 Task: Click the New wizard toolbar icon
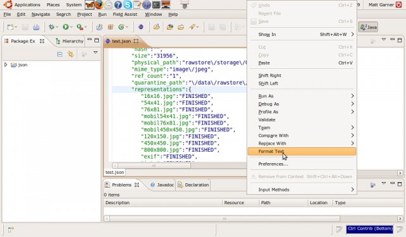point(10,27)
